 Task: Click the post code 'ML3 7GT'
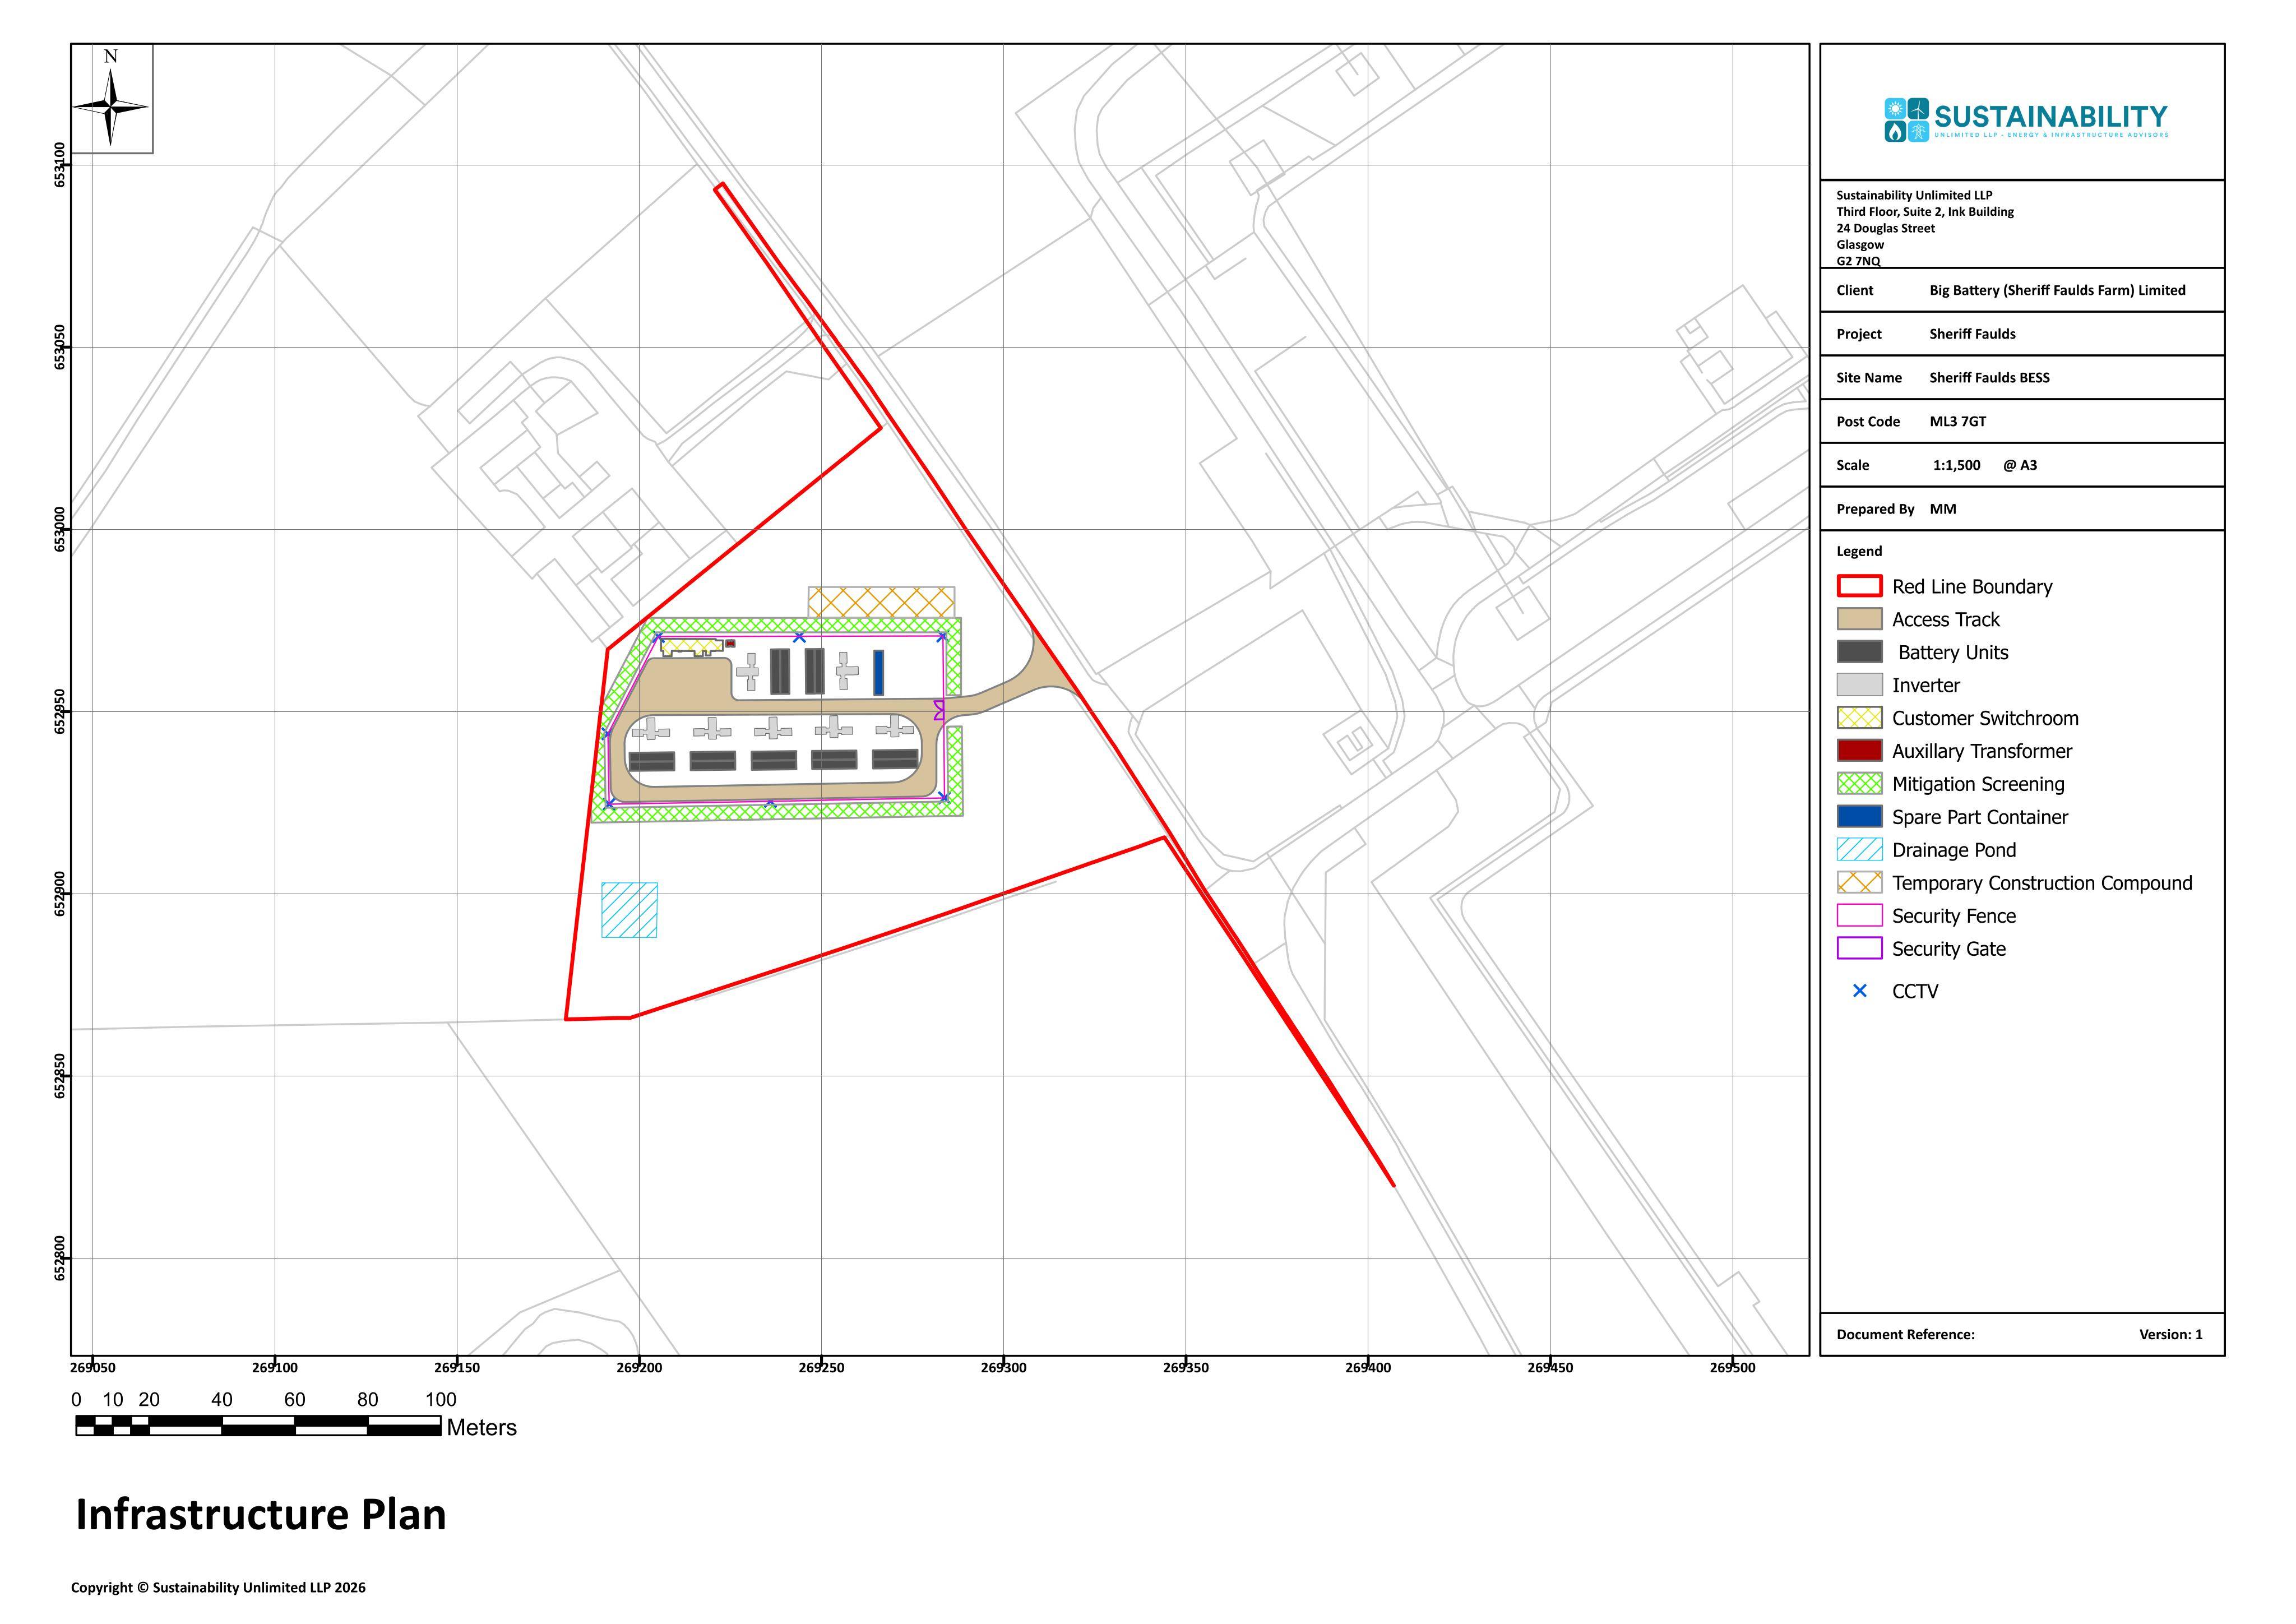pos(1958,421)
